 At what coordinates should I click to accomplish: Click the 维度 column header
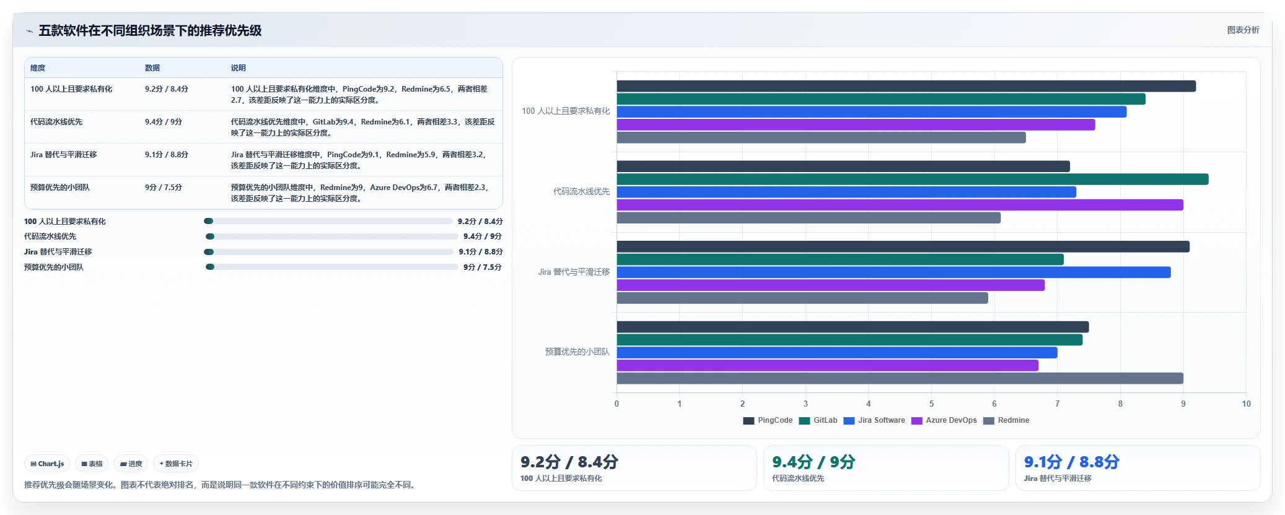pos(38,68)
